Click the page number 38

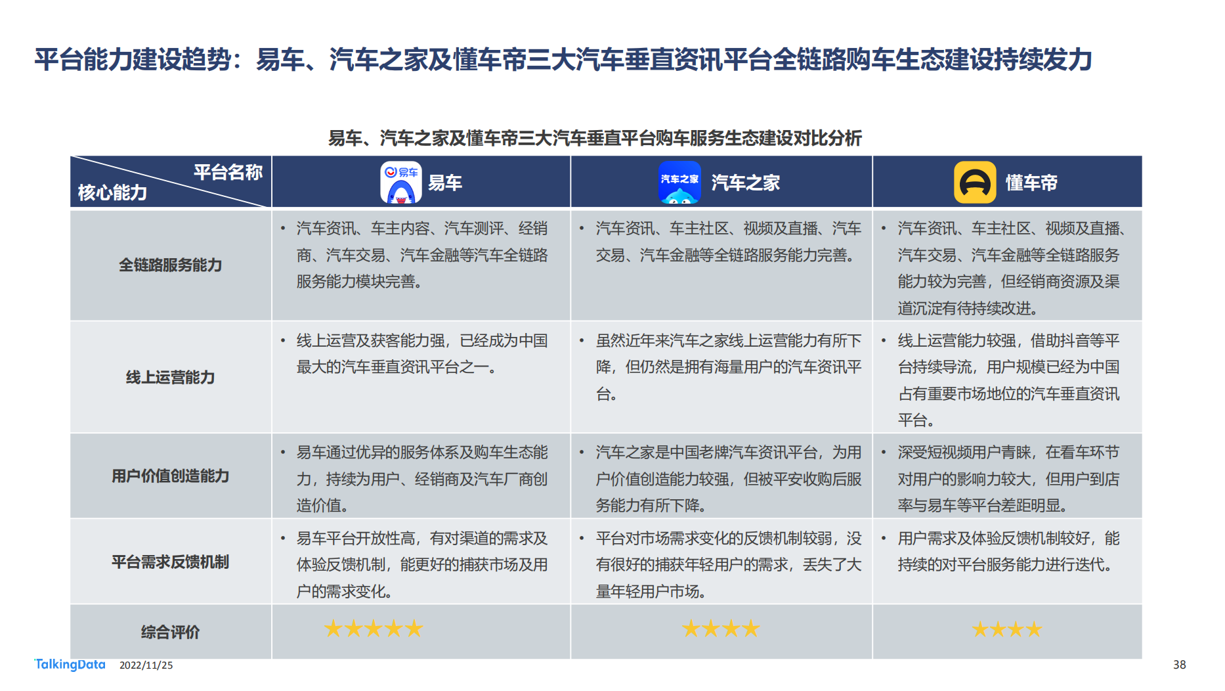[1179, 665]
